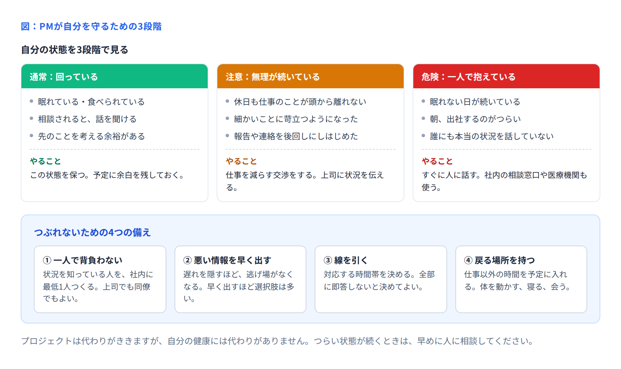Click the green header 通常：回っている
Screen dimensions: 621x369
click(x=115, y=77)
